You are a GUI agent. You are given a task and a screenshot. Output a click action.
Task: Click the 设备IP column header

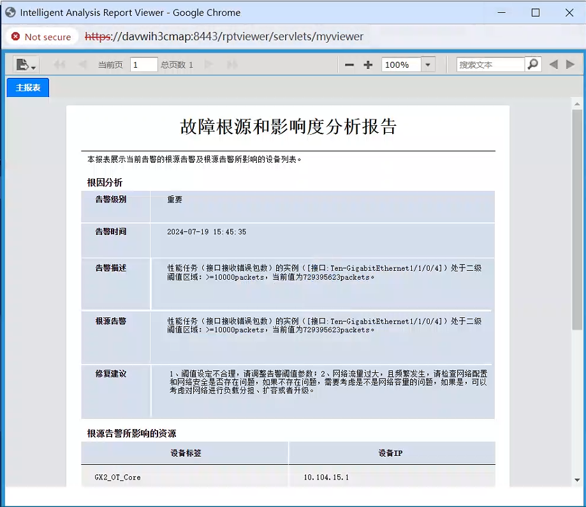390,453
